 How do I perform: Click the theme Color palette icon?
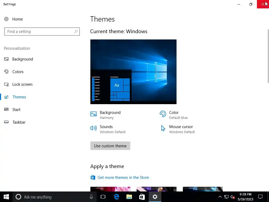coord(163,114)
